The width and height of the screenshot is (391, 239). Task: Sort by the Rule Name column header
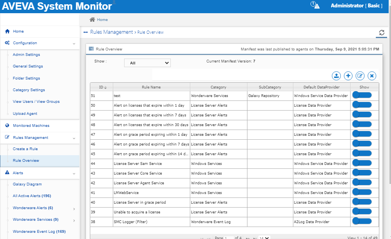click(x=151, y=87)
